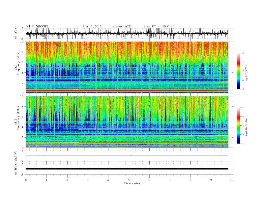The image size is (261, 202).
Task: Click the ch.2 spectrogram color scale bar
Action: (239, 126)
